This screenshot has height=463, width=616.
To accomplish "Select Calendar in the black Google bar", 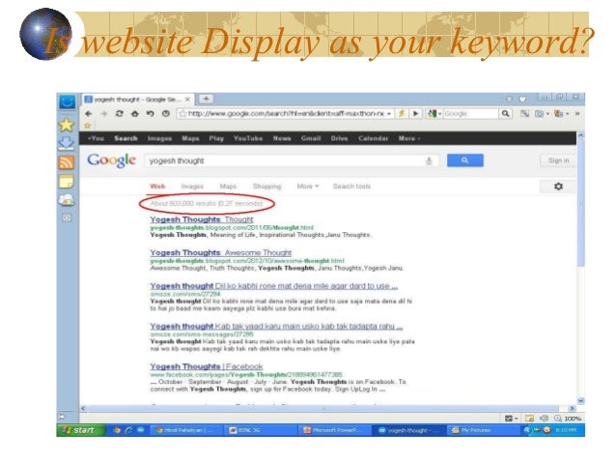I will click(374, 138).
